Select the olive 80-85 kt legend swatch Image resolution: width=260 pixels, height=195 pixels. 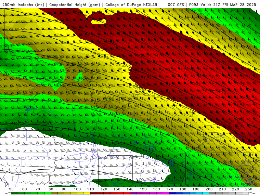pyautogui.click(x=54, y=193)
